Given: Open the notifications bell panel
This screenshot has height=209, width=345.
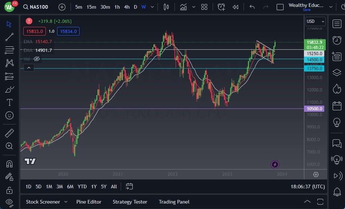Looking at the screenshot, I should coord(337,192).
